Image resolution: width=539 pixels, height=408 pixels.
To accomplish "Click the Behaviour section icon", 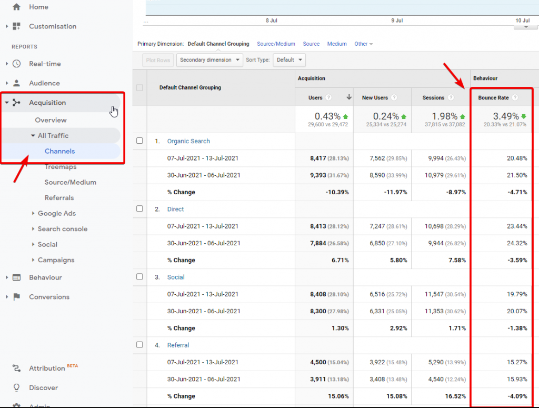I will pos(16,277).
